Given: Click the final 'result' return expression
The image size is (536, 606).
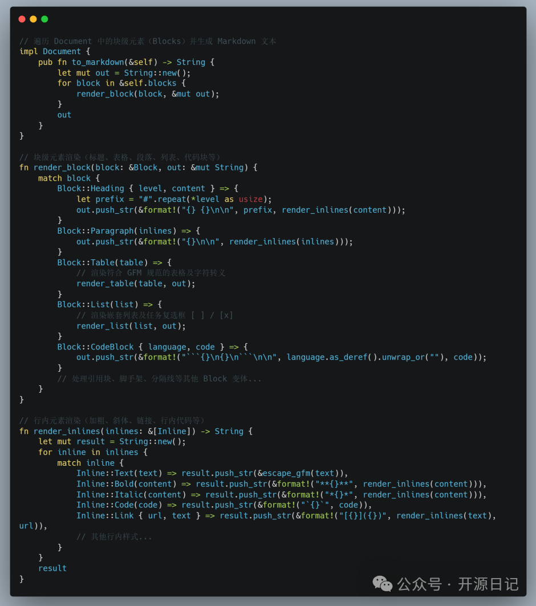Looking at the screenshot, I should point(52,568).
